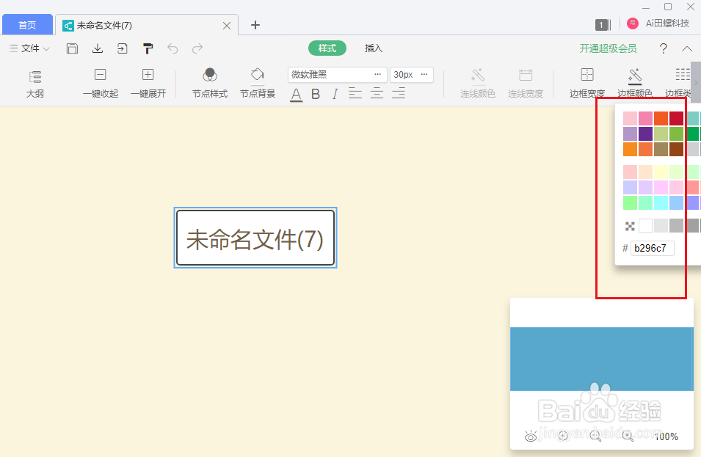The height and width of the screenshot is (457, 701).
Task: Select the 未命名文件(7) central node
Action: click(x=255, y=238)
